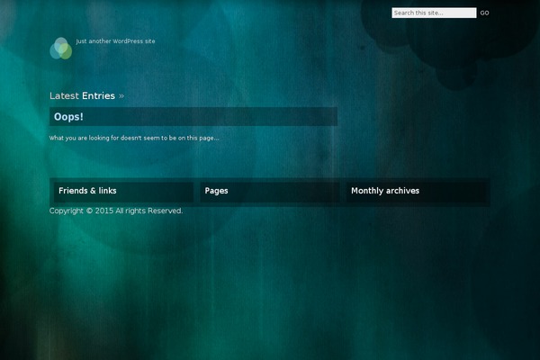Select the 'Pages' footer heading

click(216, 191)
